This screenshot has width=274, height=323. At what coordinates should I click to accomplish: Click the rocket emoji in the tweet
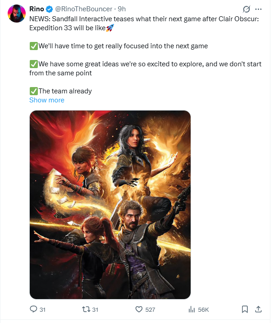[110, 28]
